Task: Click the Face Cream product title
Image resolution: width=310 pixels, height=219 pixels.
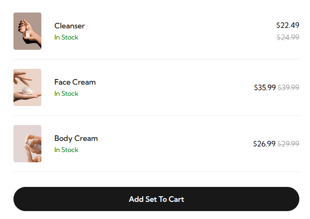Action: click(x=75, y=82)
